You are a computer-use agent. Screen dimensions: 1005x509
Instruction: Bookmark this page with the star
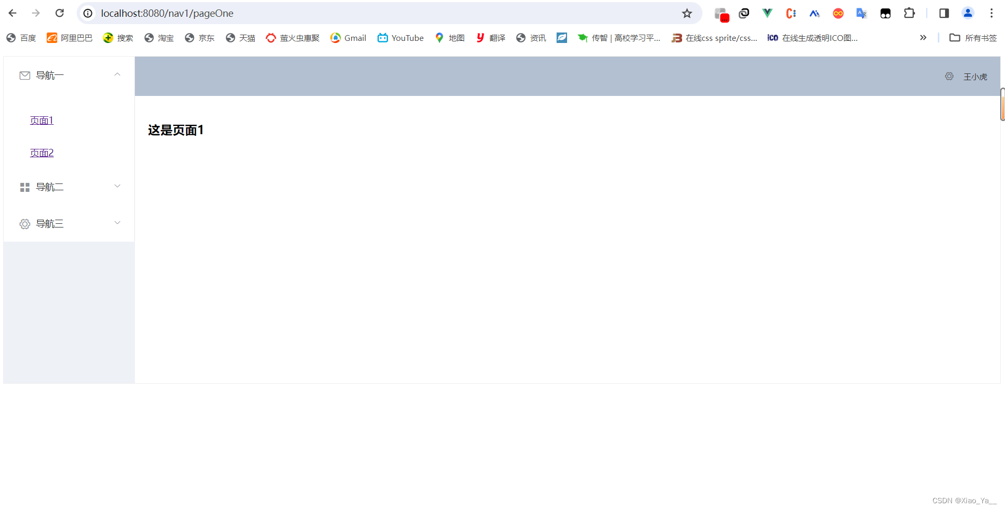pos(687,13)
